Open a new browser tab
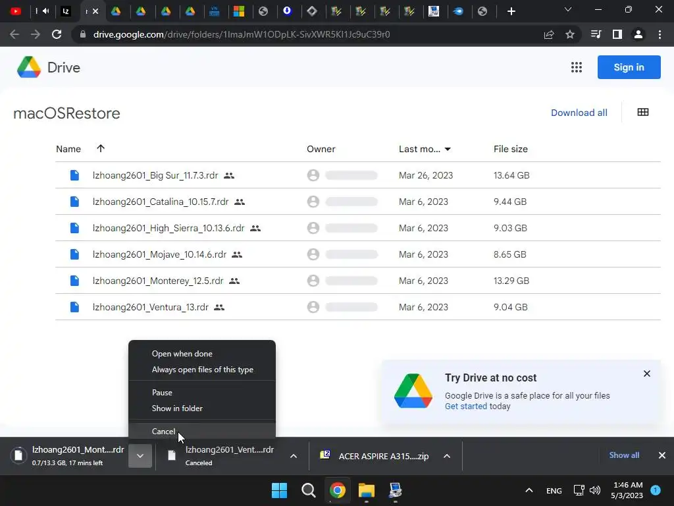 (511, 12)
